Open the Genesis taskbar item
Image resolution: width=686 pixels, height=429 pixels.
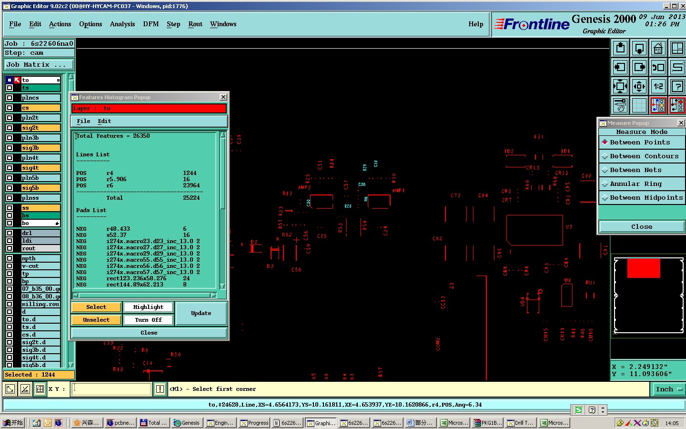pyautogui.click(x=186, y=423)
